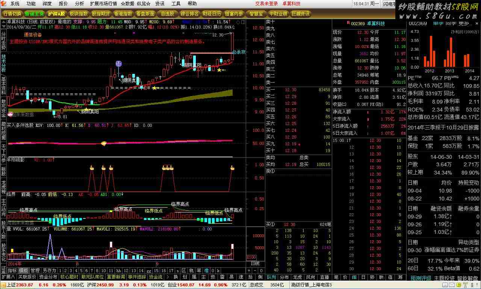Select the 基本资料 sidebar tab
This screenshot has height=289, width=481.
click(x=3, y=86)
